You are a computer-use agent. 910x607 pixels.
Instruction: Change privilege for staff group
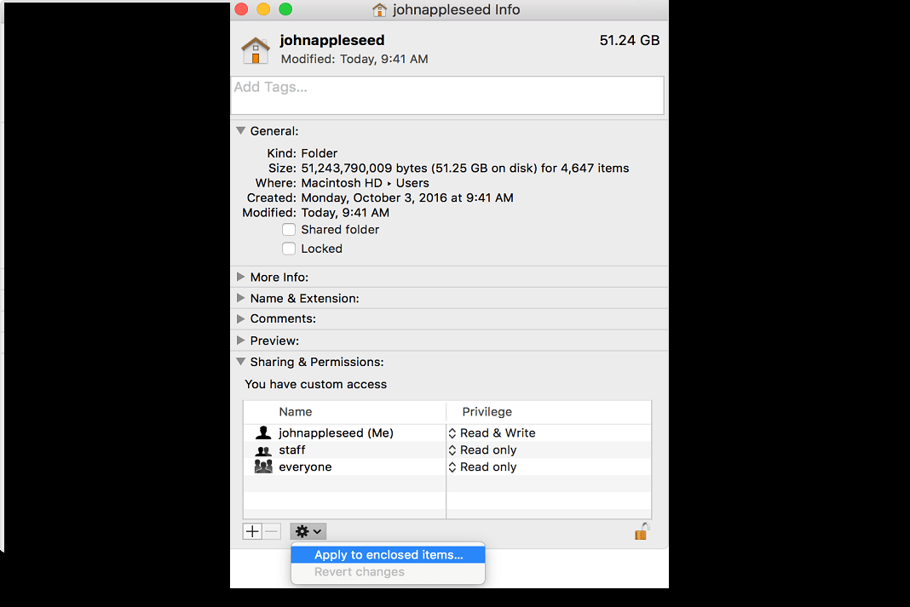[x=483, y=450]
